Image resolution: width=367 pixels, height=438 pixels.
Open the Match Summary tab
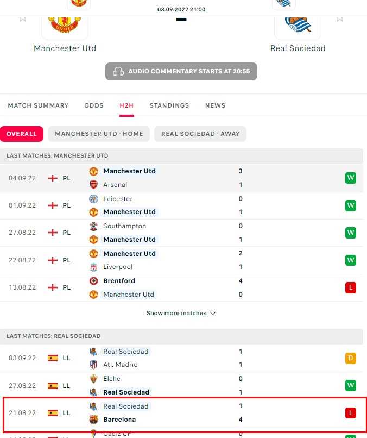[x=38, y=105]
